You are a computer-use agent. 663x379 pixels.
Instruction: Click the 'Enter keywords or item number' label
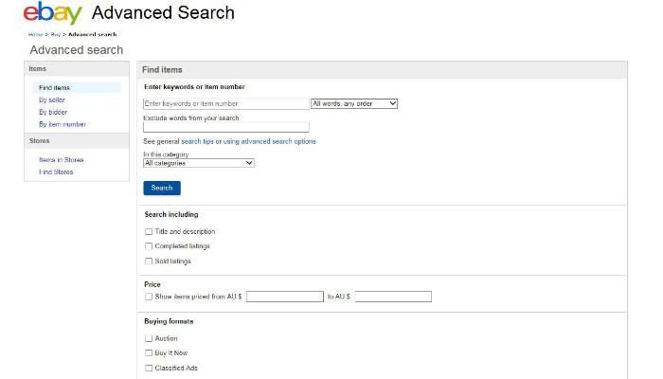click(x=194, y=87)
